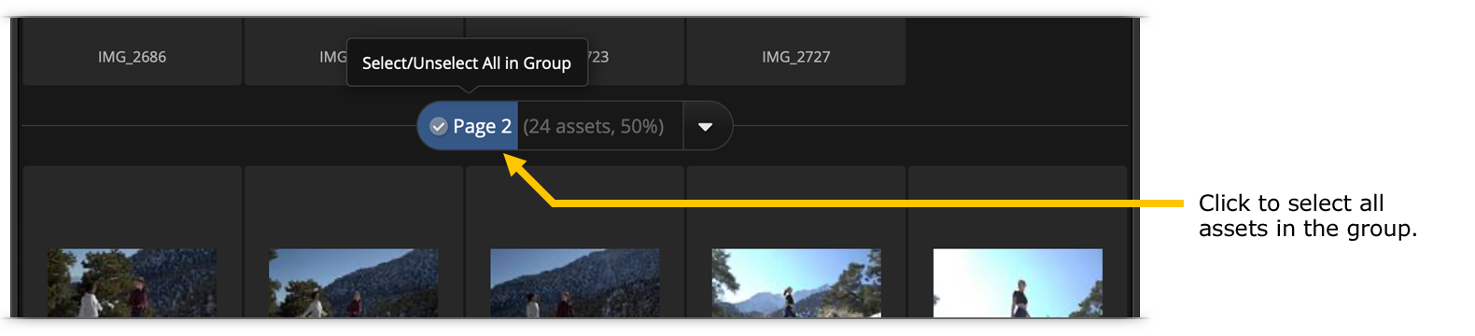
Task: Click the Page 2 group checkmark icon
Action: coord(438,126)
